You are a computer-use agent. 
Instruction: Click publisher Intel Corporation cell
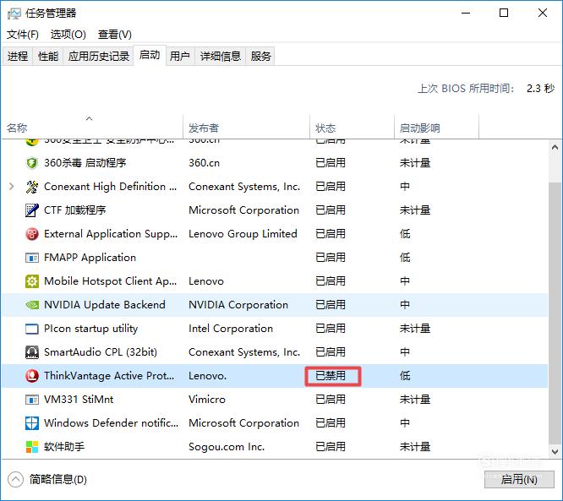click(x=231, y=329)
